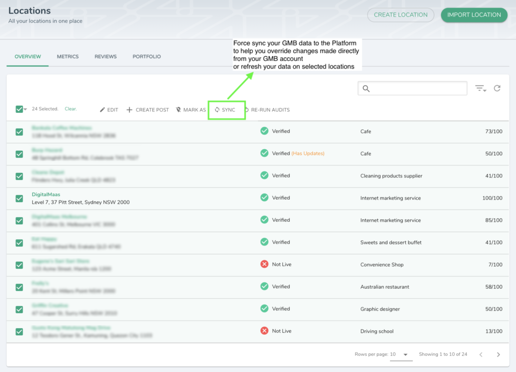516x372 pixels.
Task: Open the DigitalMaas location link
Action: [x=46, y=195]
